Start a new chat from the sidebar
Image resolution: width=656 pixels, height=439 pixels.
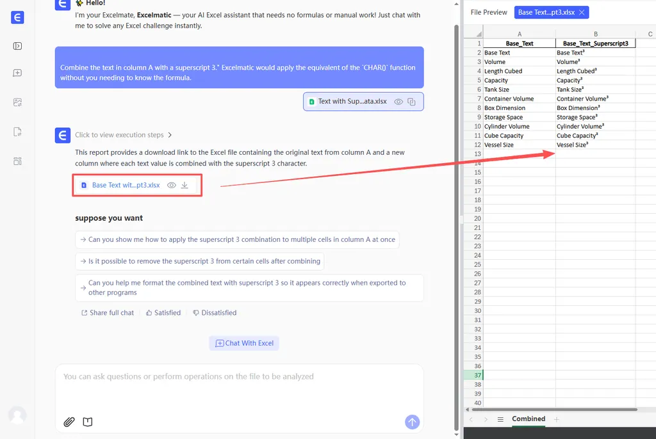[x=17, y=74]
